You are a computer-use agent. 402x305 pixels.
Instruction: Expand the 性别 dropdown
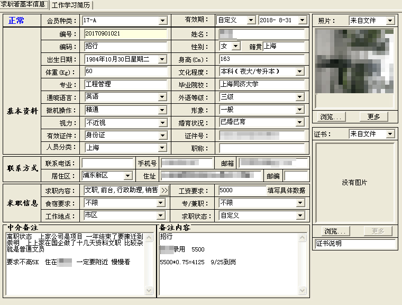click(x=236, y=46)
